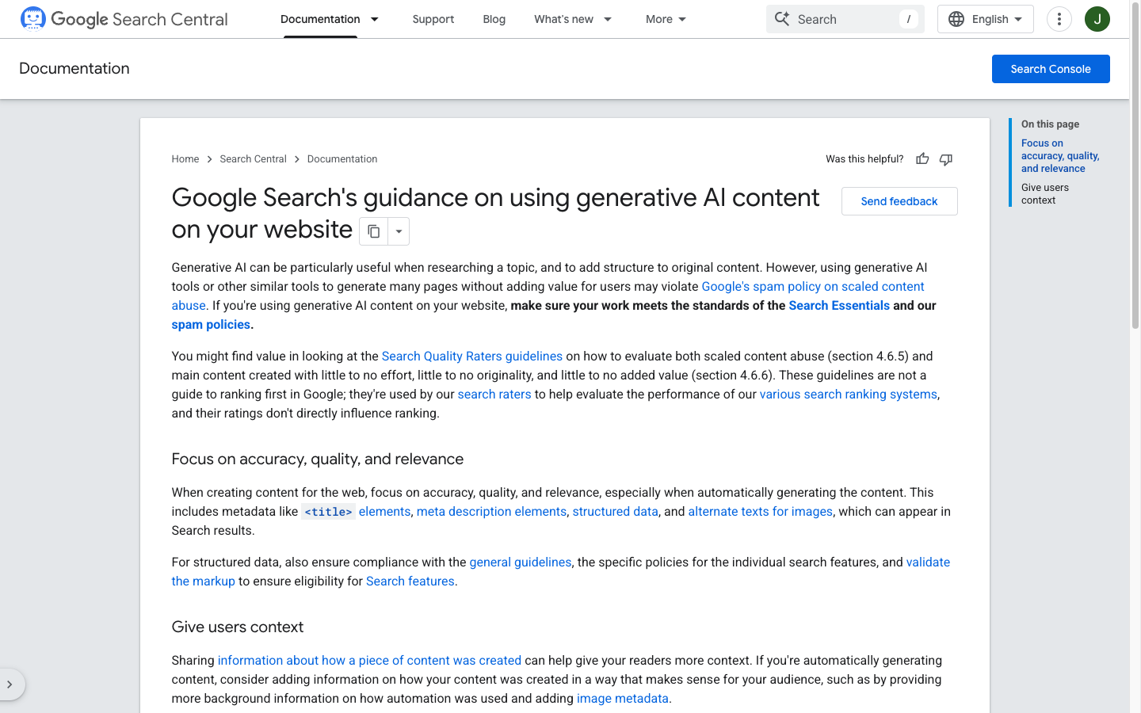1141x713 pixels.
Task: Click the globe language icon
Action: 956,19
